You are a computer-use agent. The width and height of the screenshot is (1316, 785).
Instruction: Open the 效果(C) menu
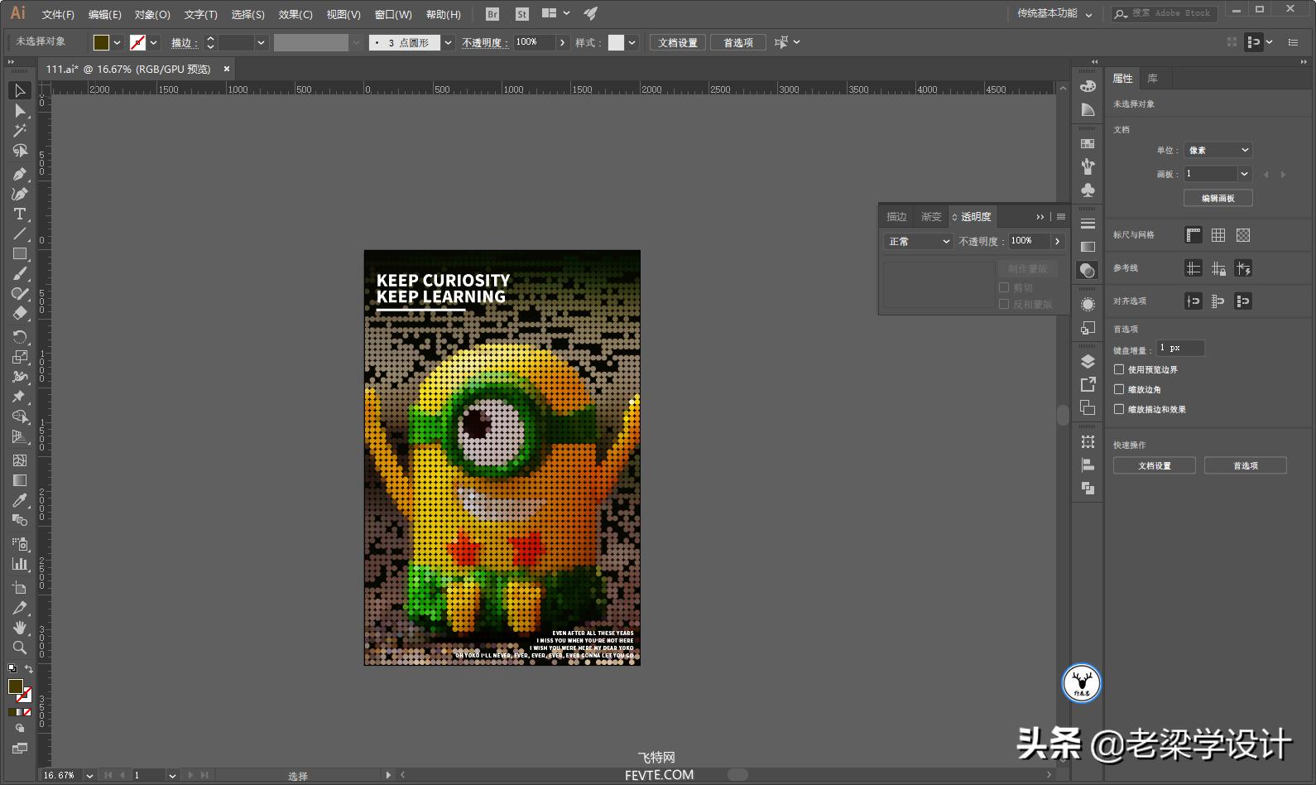point(295,14)
